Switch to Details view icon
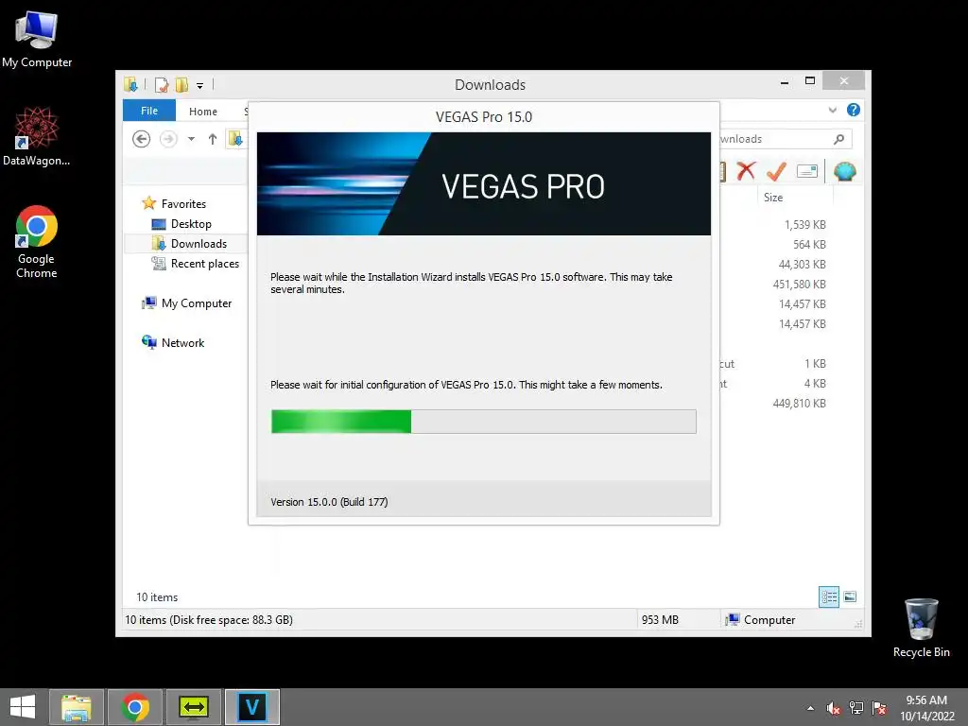The height and width of the screenshot is (726, 968). point(828,596)
